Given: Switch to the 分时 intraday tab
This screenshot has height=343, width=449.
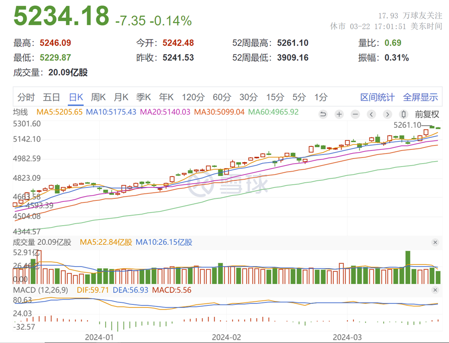Looking at the screenshot, I should 26,97.
